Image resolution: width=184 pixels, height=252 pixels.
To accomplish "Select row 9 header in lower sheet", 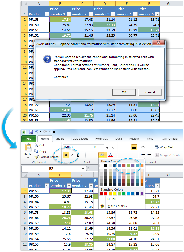I will tap(25, 228).
